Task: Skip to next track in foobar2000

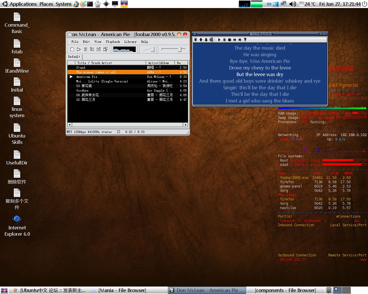Action: [99, 49]
